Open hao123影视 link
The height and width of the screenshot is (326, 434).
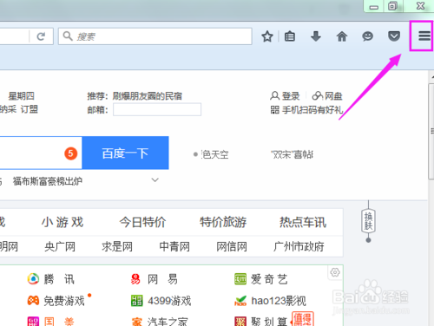[x=279, y=301]
